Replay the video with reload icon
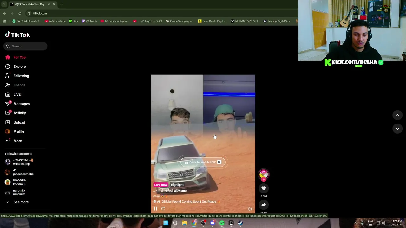Viewport: 406px width, 228px height. [x=163, y=209]
